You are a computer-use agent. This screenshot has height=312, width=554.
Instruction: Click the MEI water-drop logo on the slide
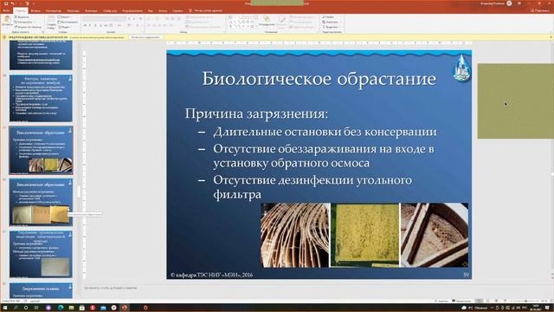[461, 68]
